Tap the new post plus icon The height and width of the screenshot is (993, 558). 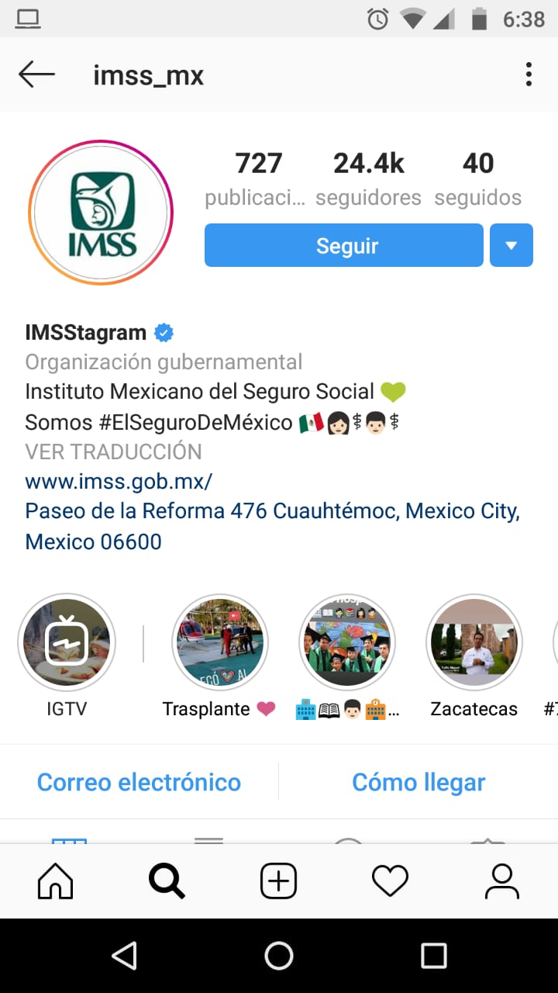[278, 881]
